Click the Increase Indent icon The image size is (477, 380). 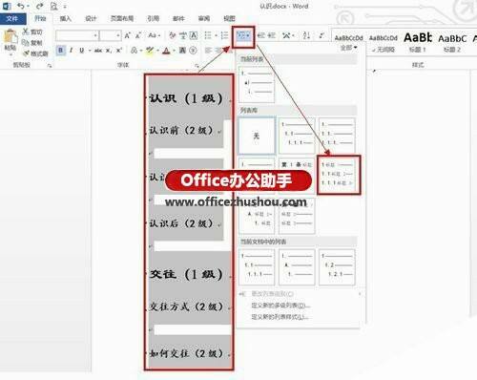tap(272, 35)
